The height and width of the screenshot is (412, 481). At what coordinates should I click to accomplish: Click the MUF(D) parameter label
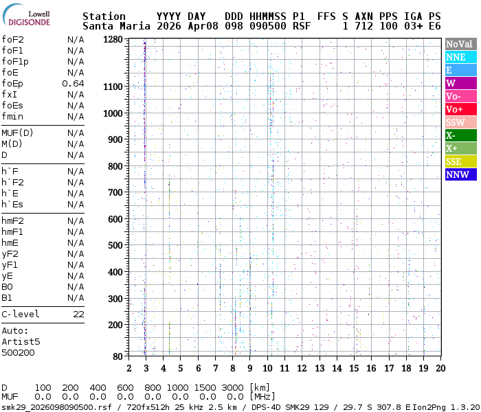click(x=16, y=133)
